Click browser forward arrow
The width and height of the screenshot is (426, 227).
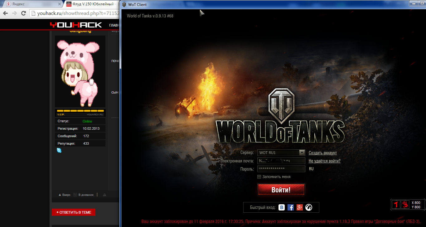click(14, 13)
